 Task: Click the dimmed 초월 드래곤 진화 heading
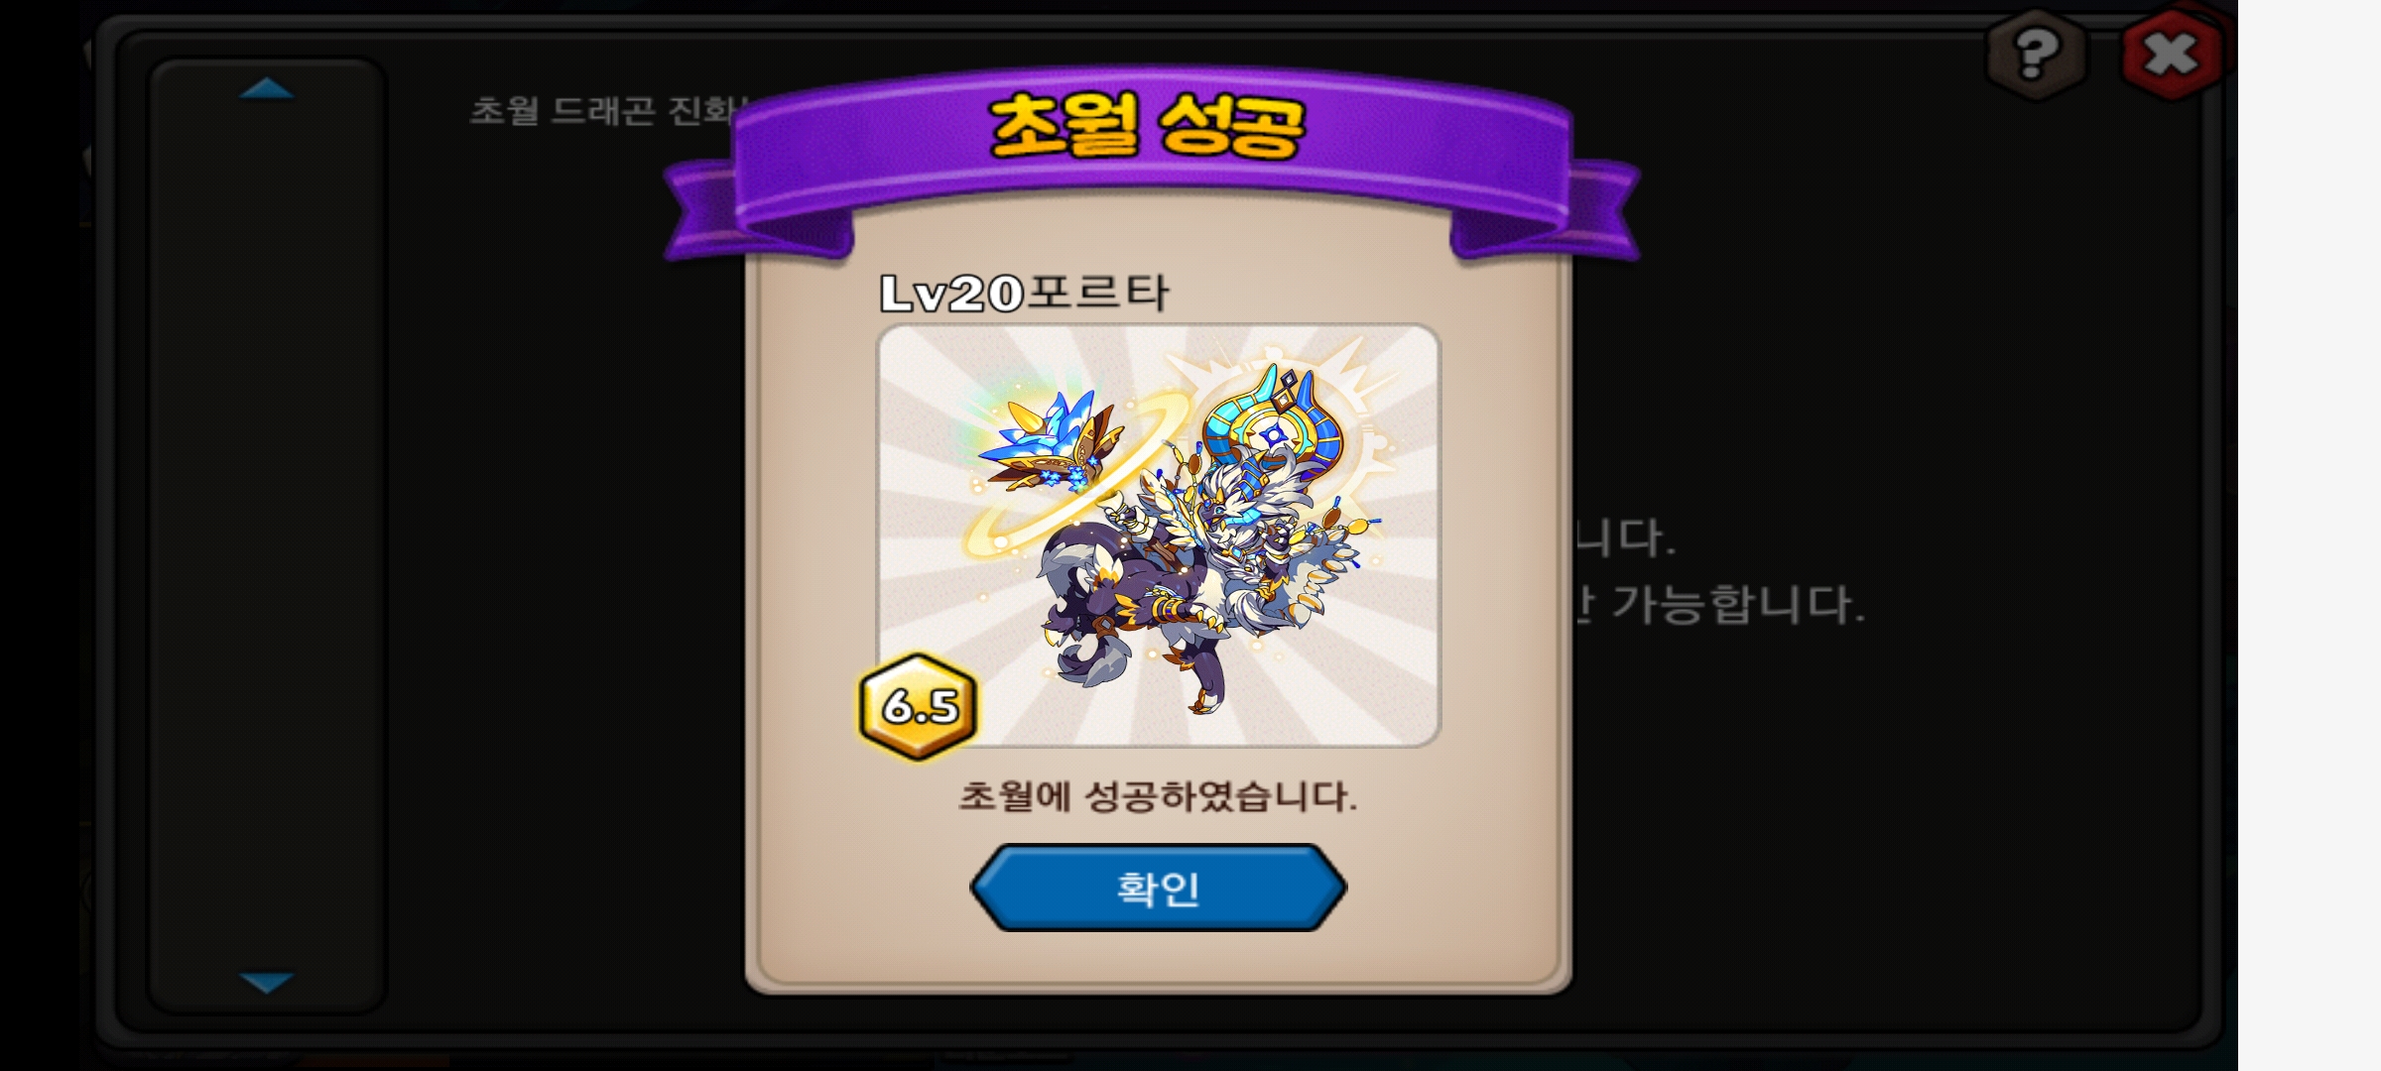tap(607, 110)
